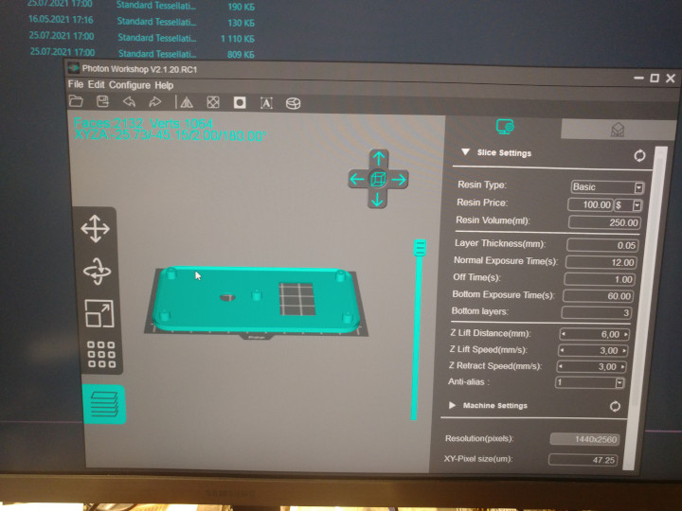Viewport: 682px width, 511px height.
Task: Select the Move tool in left sidebar
Action: pyautogui.click(x=96, y=228)
